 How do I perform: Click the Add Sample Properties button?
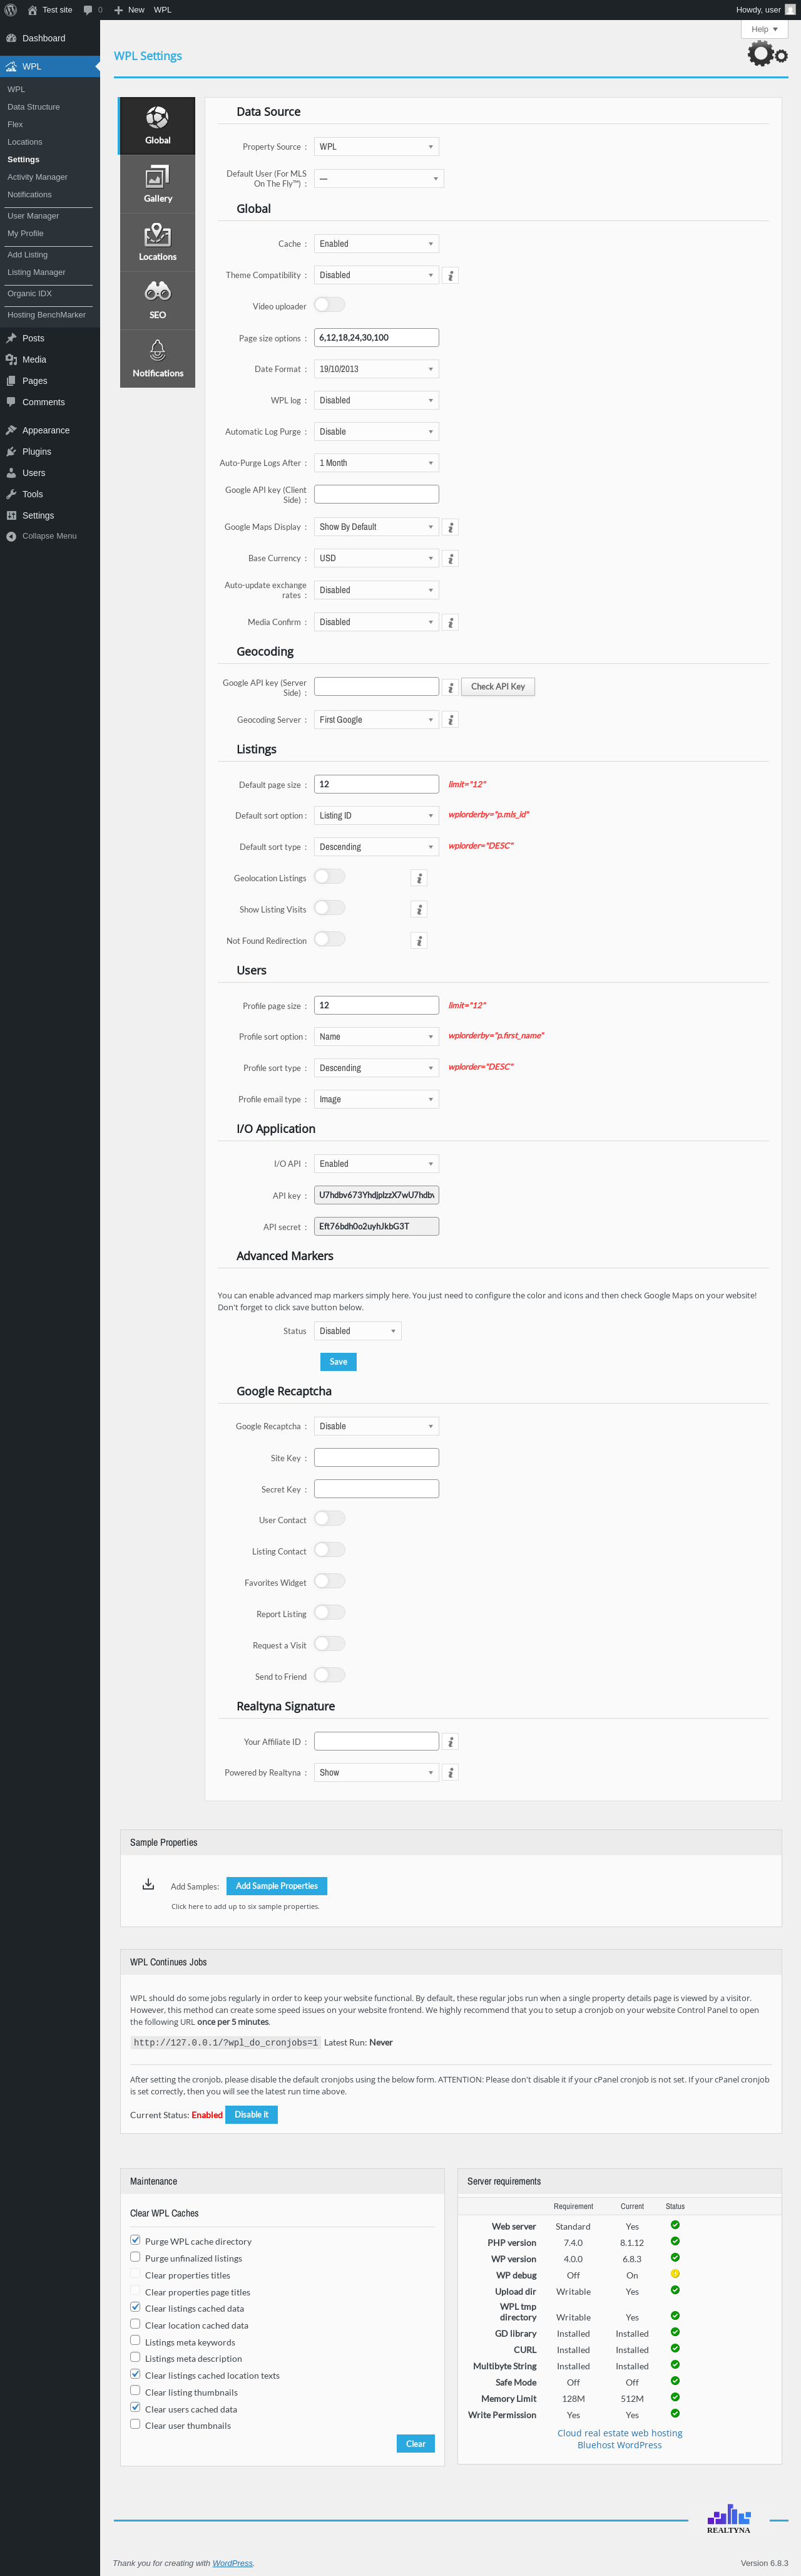[277, 1886]
